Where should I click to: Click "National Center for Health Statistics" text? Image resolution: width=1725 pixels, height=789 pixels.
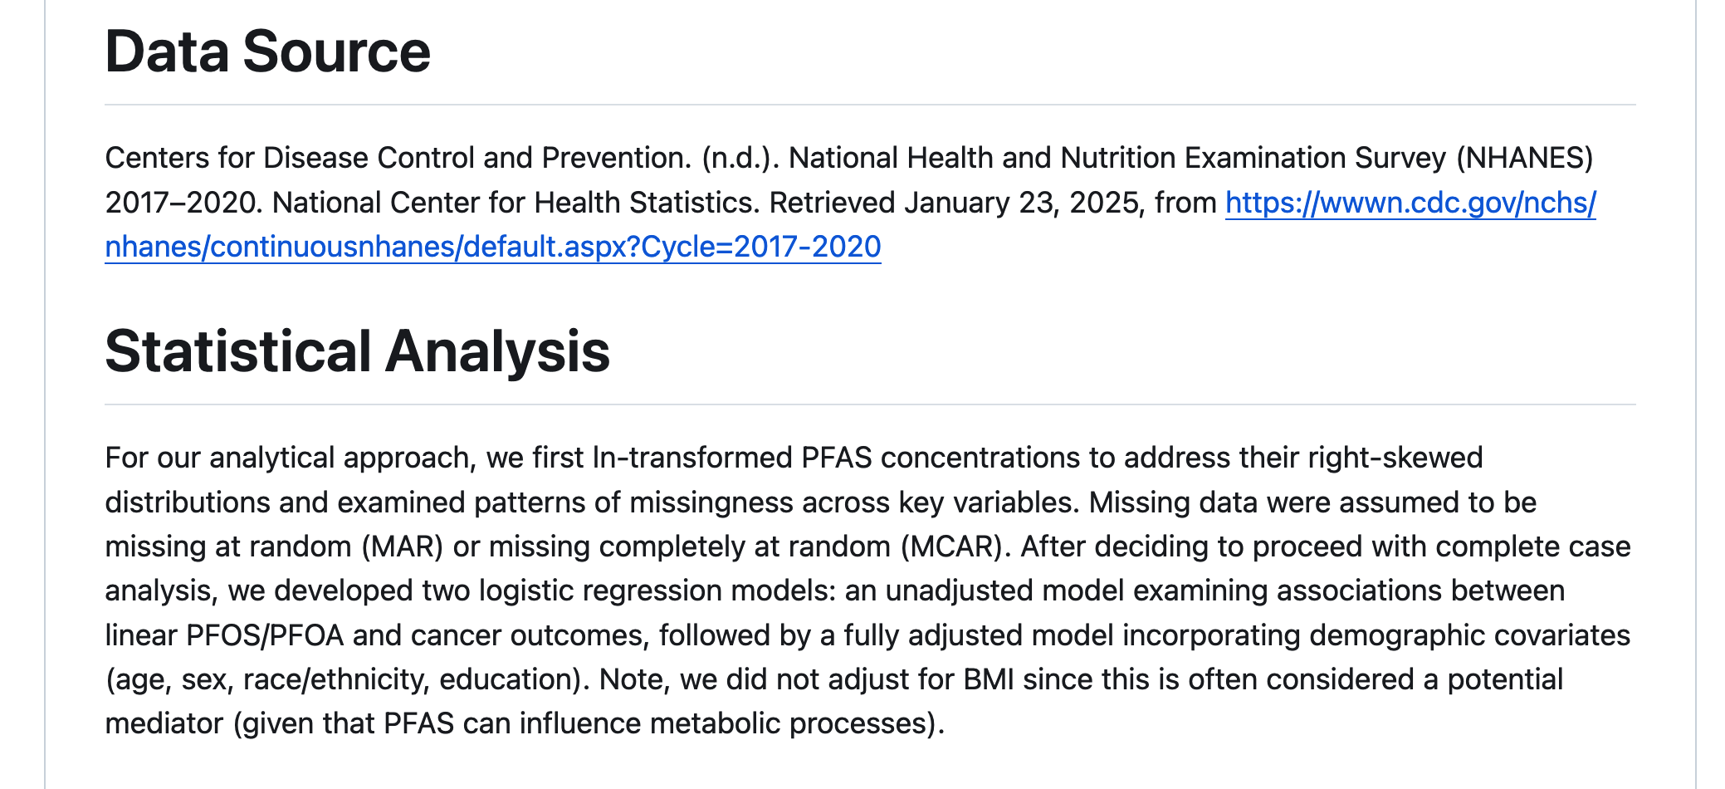[515, 203]
